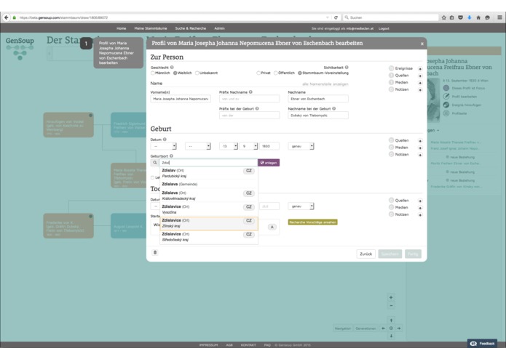Add Medien for the Tod section
Image resolution: width=506 pixels, height=359 pixels.
tap(420, 208)
